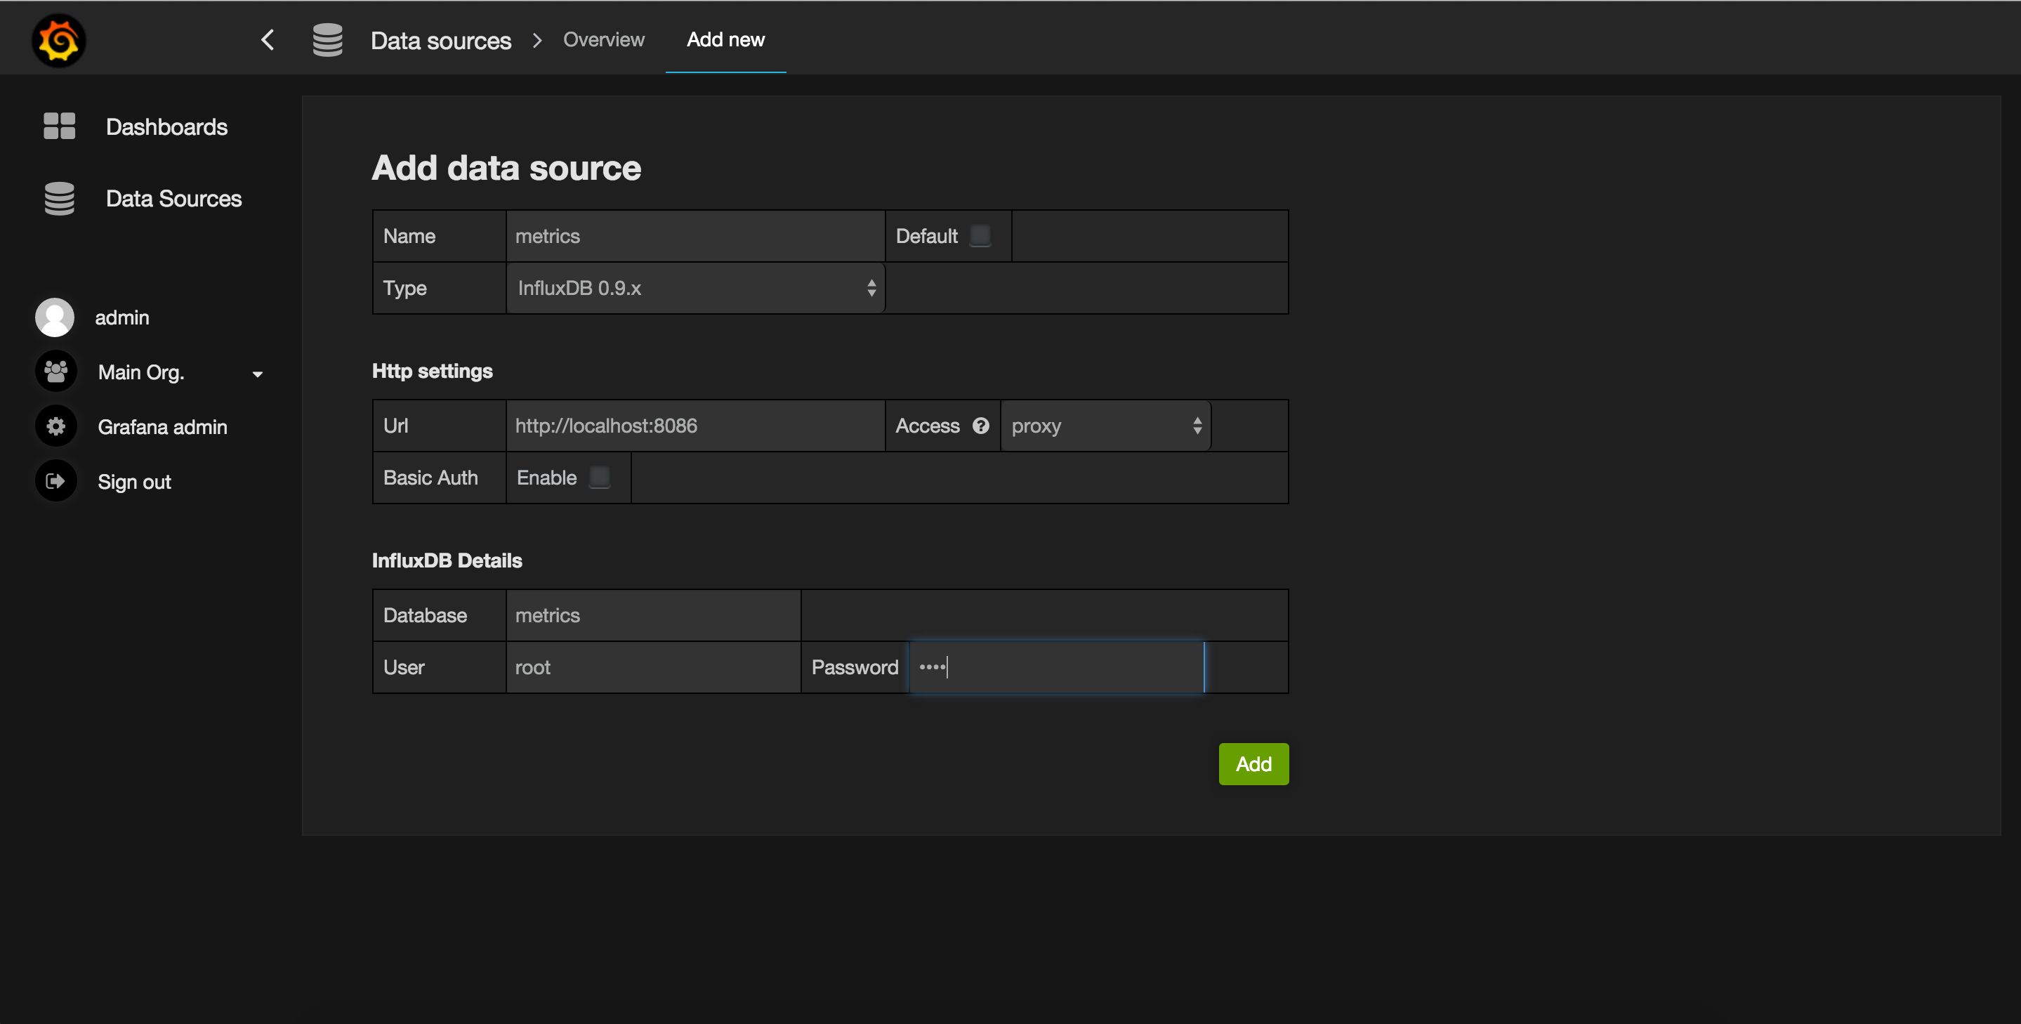Expand the Main Org. dropdown caret
2021x1024 pixels.
pyautogui.click(x=257, y=374)
